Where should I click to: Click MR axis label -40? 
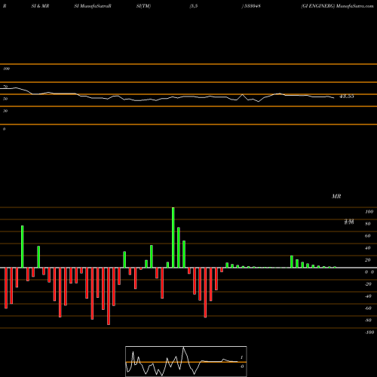click(x=368, y=296)
